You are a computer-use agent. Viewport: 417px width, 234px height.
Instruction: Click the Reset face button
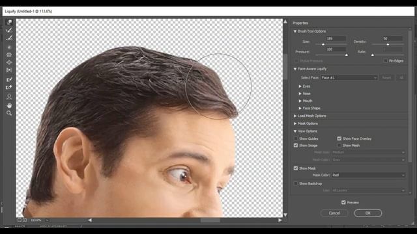click(x=386, y=78)
